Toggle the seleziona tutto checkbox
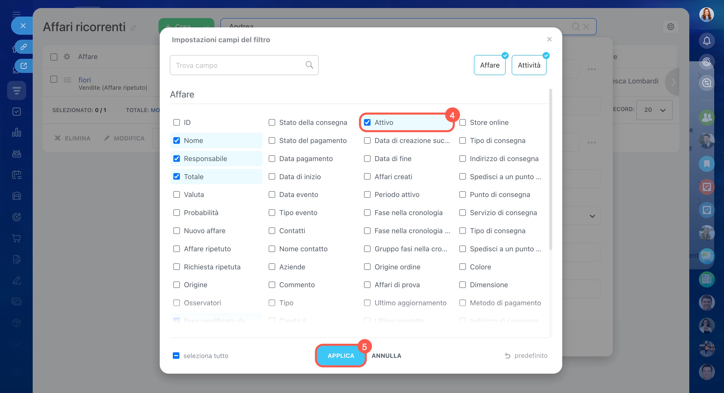The width and height of the screenshot is (724, 393). coord(176,356)
